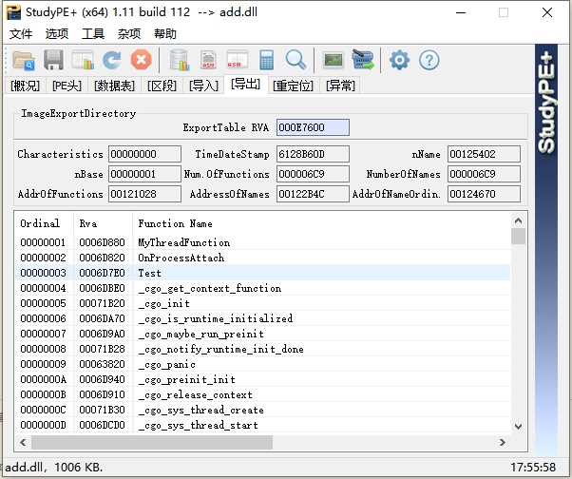Select the Test export row

coord(262,273)
